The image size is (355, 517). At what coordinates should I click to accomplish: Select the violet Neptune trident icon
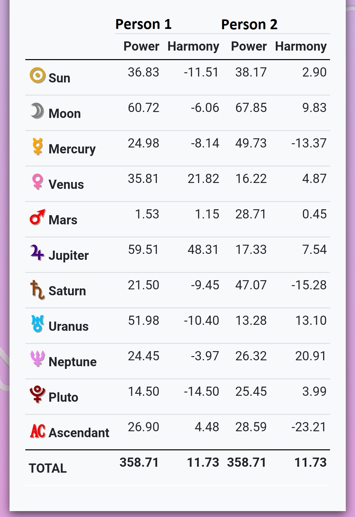[37, 359]
